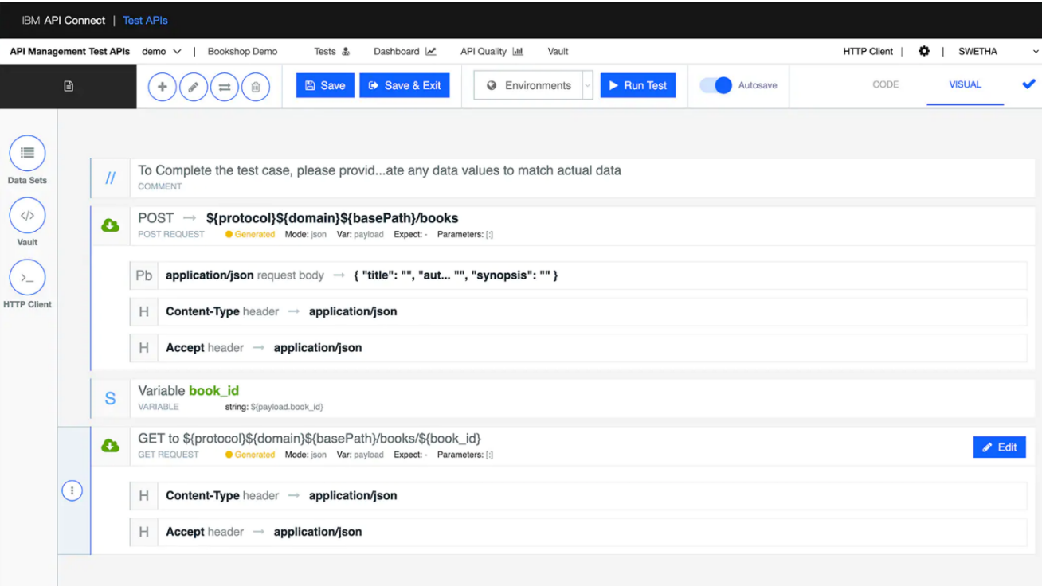This screenshot has height=586, width=1042.
Task: Switch to the CODE tab
Action: [885, 84]
